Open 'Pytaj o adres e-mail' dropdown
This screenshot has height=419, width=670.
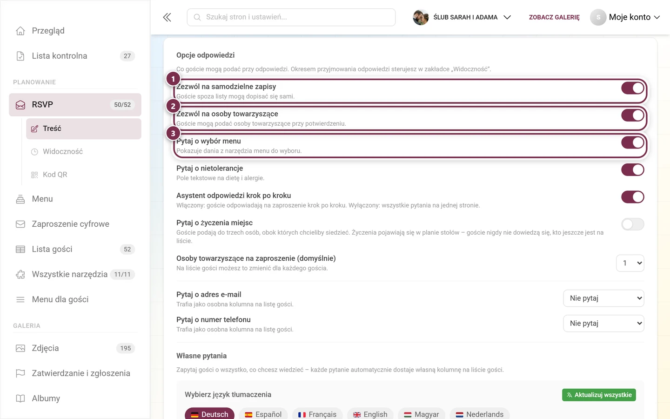tap(603, 298)
